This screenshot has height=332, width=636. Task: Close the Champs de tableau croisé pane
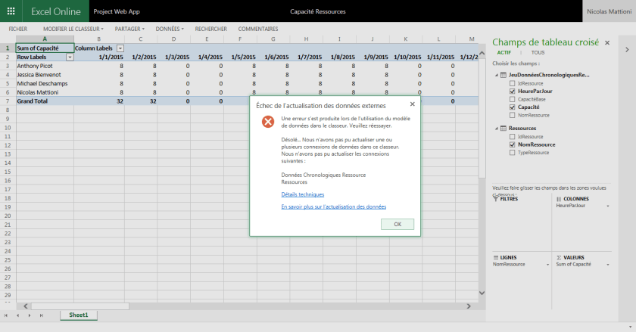pyautogui.click(x=606, y=43)
